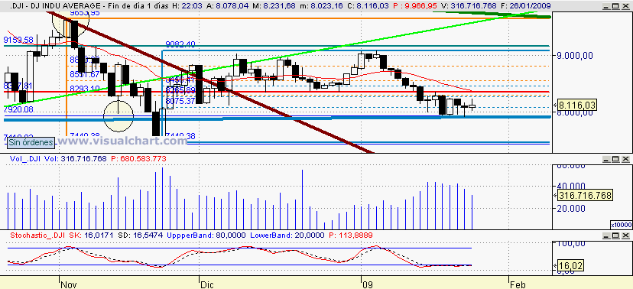The width and height of the screenshot is (633, 289).
Task: Close the Stochastic_.DJI panel
Action: coord(625,235)
